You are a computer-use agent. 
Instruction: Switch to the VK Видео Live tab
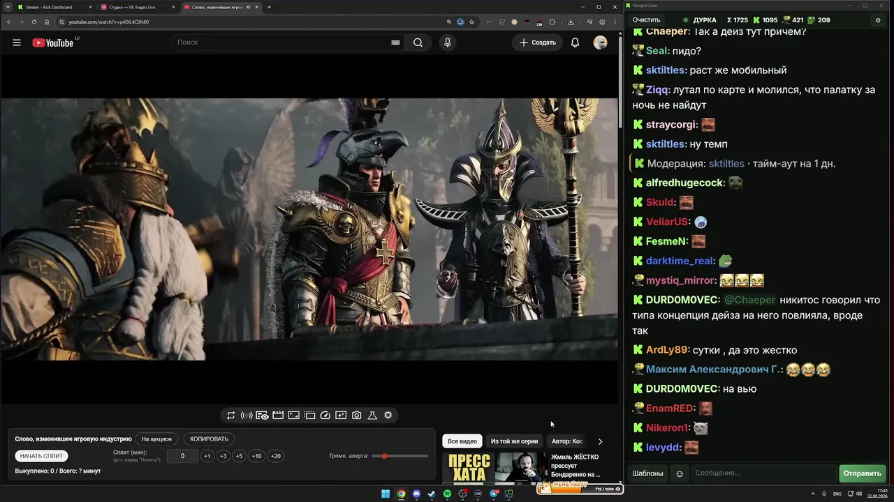[138, 7]
